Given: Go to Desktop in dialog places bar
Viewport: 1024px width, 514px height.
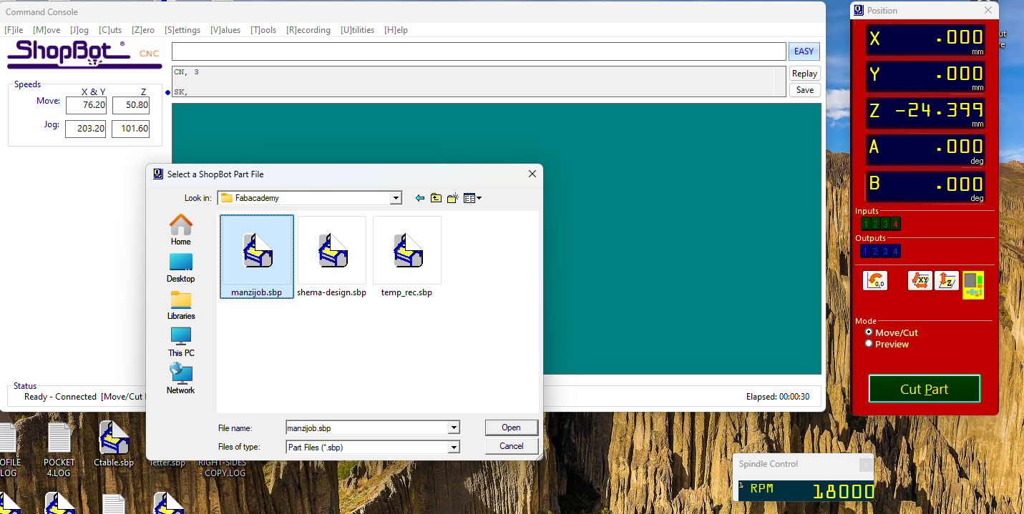Looking at the screenshot, I should (x=181, y=267).
